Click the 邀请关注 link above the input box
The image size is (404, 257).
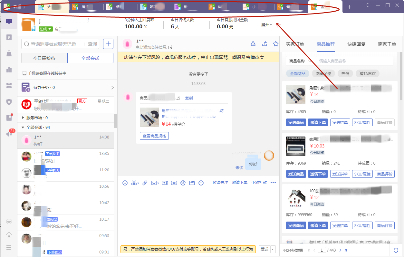220,183
